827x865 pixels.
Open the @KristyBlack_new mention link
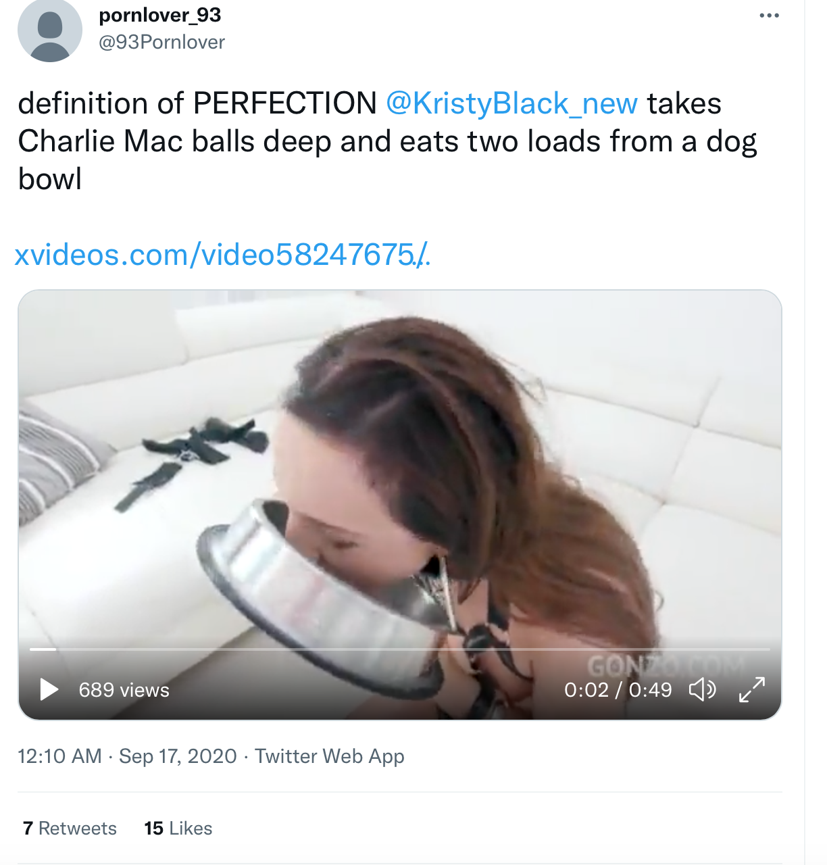tap(511, 103)
